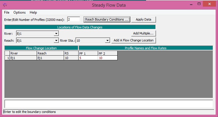The width and height of the screenshot is (218, 117).
Task: Expand the Reach dropdown list
Action: tap(56, 41)
